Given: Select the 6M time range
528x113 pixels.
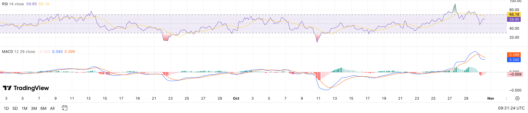Looking at the screenshot, I should [x=43, y=108].
